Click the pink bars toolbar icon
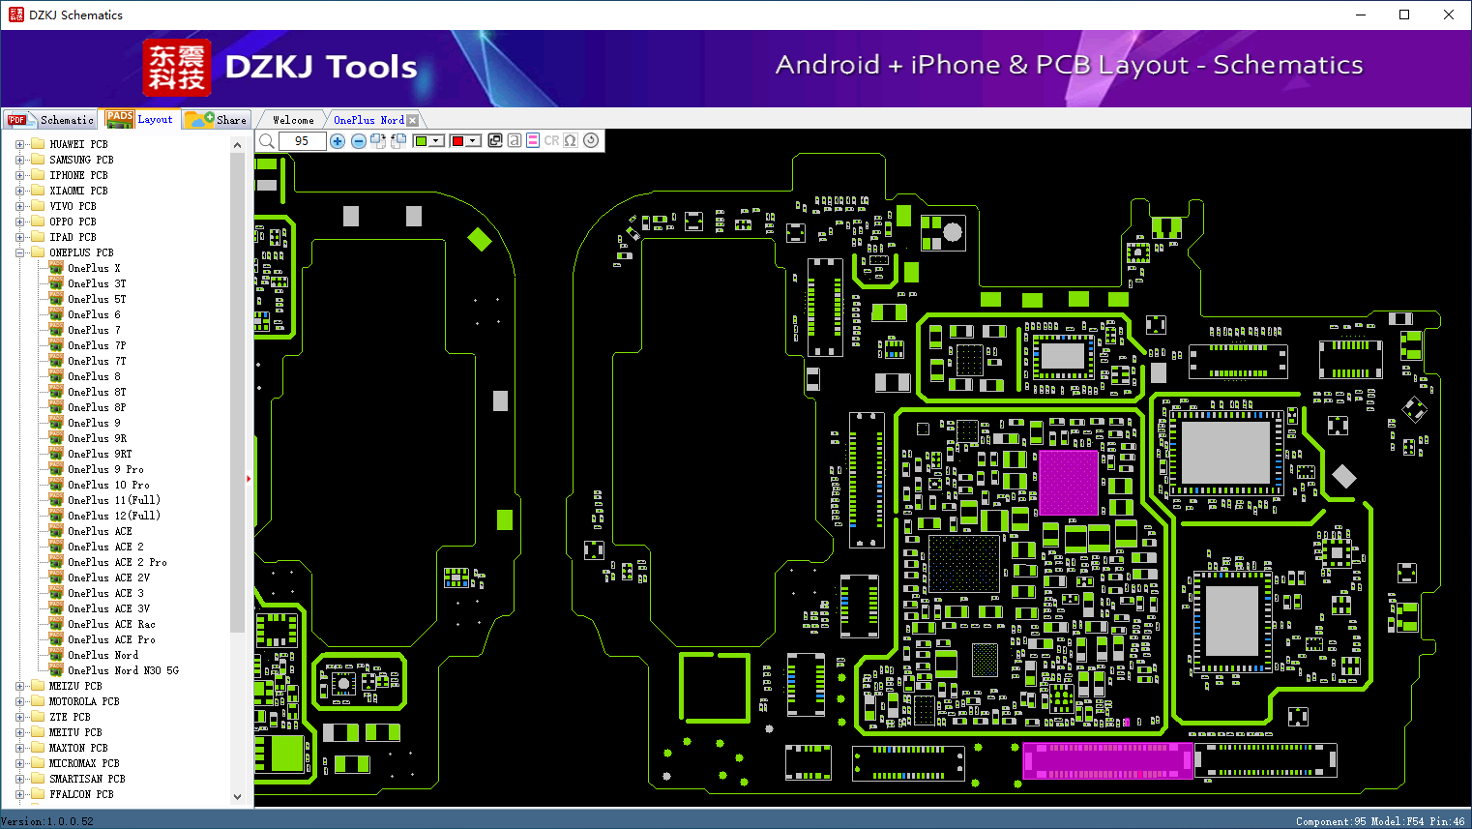This screenshot has height=829, width=1472. click(x=533, y=140)
